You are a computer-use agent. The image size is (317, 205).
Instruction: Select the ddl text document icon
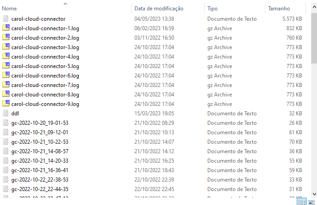[x=6, y=114]
